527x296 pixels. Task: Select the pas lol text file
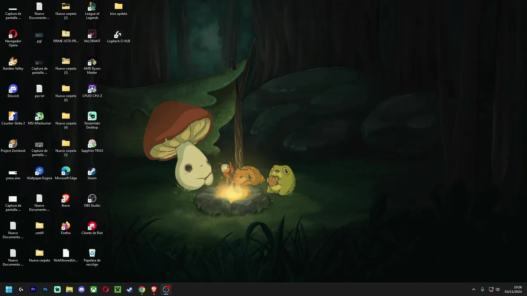point(40,91)
